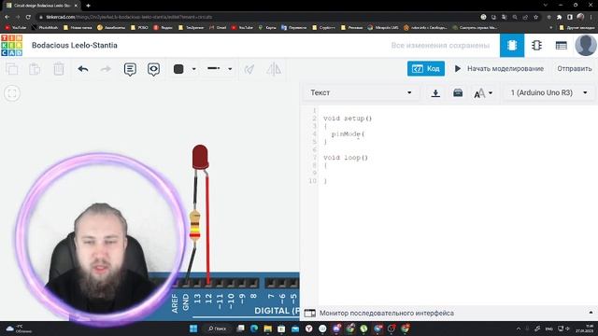598x336 pixels.
Task: Click the mirror flip icon
Action: (274, 69)
